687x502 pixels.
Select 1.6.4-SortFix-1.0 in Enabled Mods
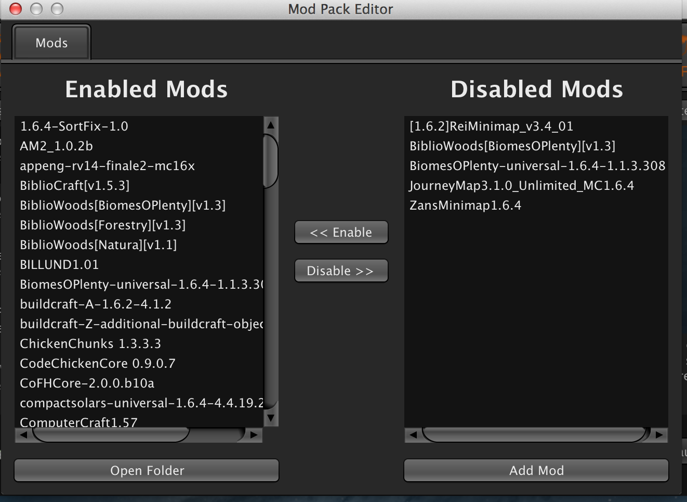coord(74,126)
